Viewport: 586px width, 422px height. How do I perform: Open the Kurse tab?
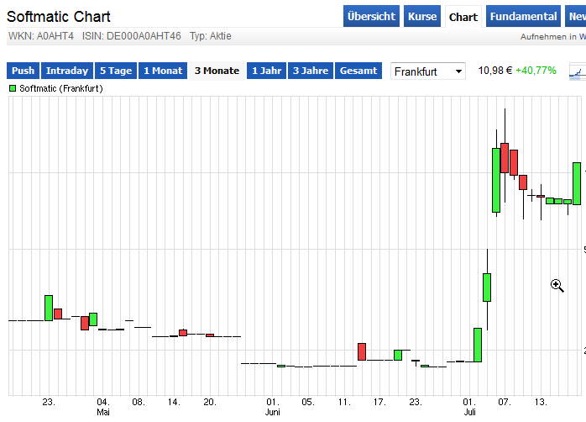tap(422, 17)
